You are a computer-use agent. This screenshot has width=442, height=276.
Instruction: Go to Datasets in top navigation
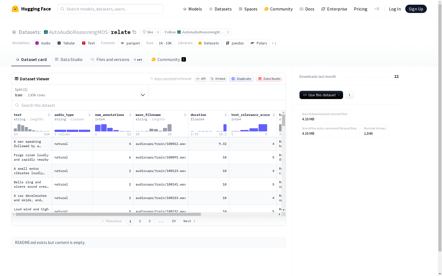pos(220,9)
